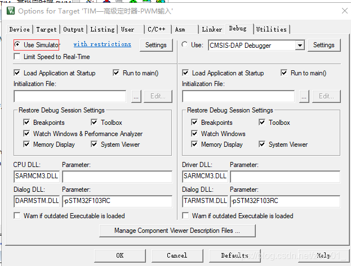
Task: Click the Help button
Action: tap(324, 256)
